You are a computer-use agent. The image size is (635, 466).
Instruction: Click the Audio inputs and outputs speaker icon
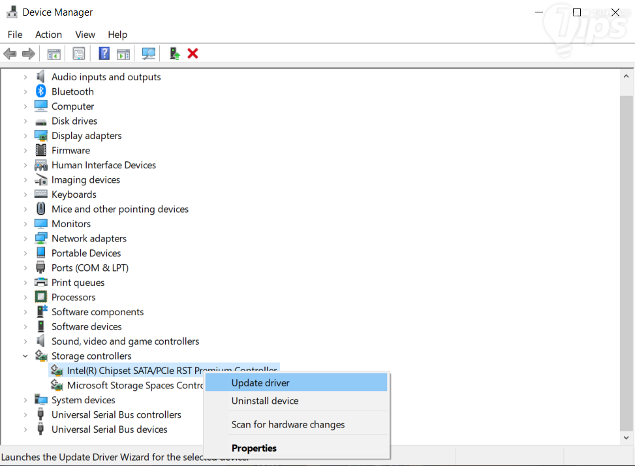click(x=40, y=76)
